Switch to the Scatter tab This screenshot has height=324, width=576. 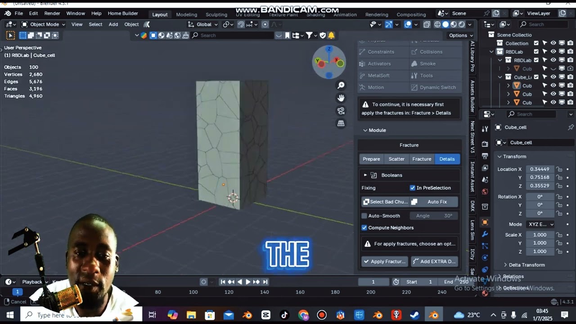[x=396, y=159]
